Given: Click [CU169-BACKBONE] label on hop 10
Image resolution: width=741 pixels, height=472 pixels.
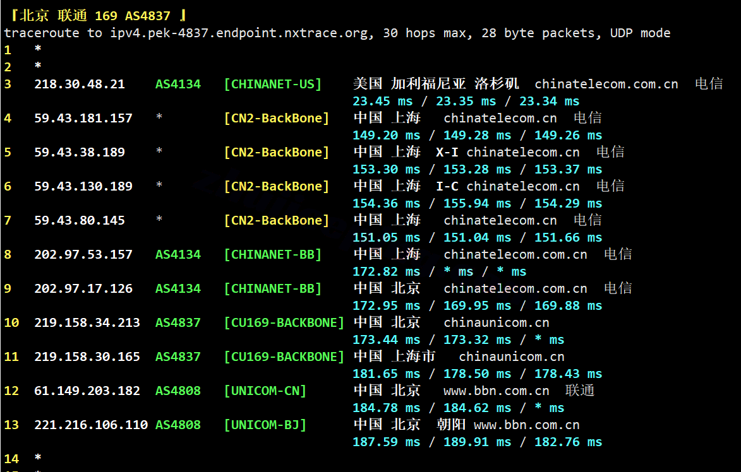Looking at the screenshot, I should (x=284, y=322).
